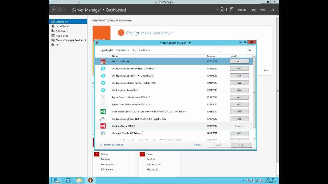Screen dimensions: 328x184
Task: Click the search magnifier icon in Web Platform Installer
Action: (250, 50)
